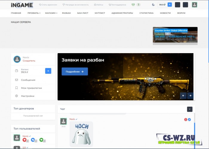Show previous banner slide arrow
Image resolution: width=209 pixels, height=149 pixels.
pos(183,96)
